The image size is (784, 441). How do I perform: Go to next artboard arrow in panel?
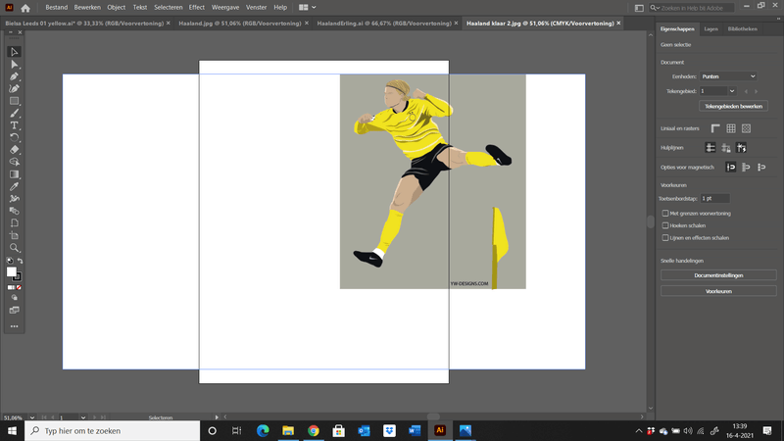(x=756, y=91)
